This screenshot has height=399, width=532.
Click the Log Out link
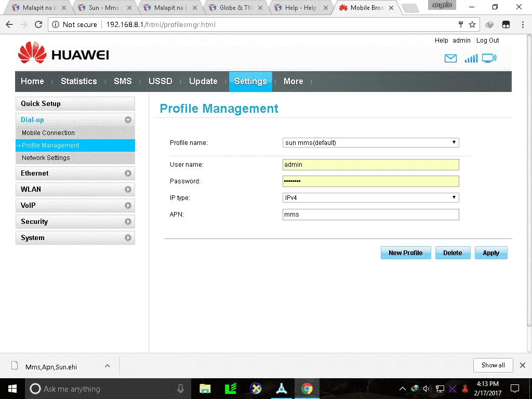[487, 41]
